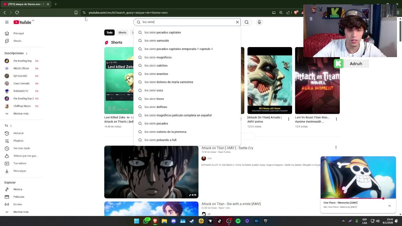The width and height of the screenshot is (402, 226).
Task: Click inside the 'los siete' search field
Action: pos(187,22)
